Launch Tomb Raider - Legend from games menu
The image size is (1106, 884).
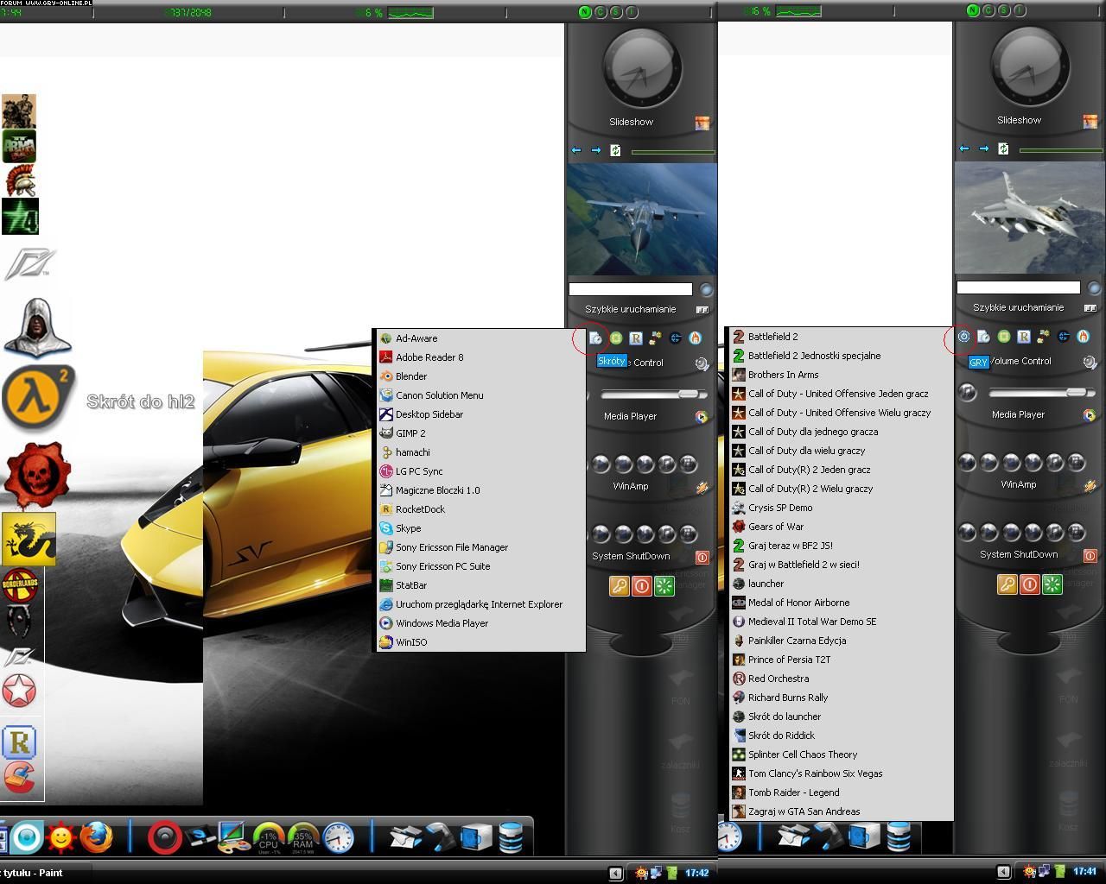click(x=840, y=792)
